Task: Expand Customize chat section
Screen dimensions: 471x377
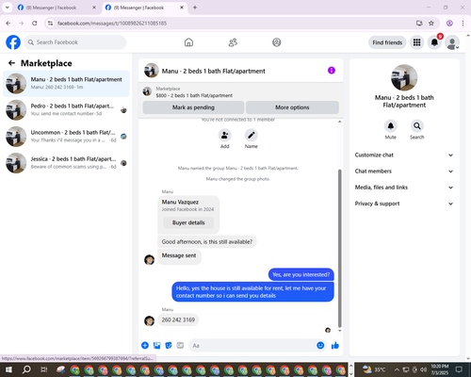Action: [404, 155]
